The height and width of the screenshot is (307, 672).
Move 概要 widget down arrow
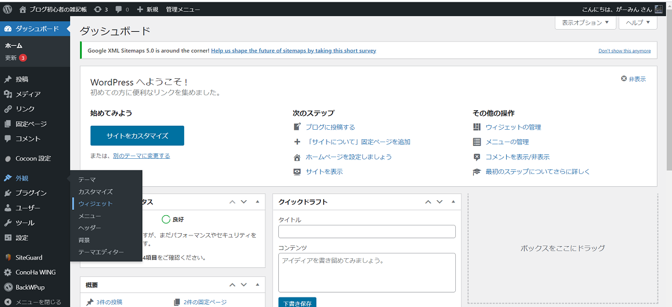pyautogui.click(x=244, y=285)
